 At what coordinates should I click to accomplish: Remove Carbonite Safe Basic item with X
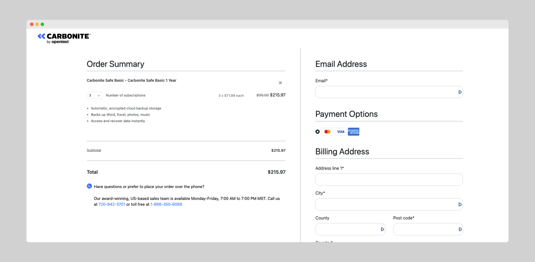[280, 83]
